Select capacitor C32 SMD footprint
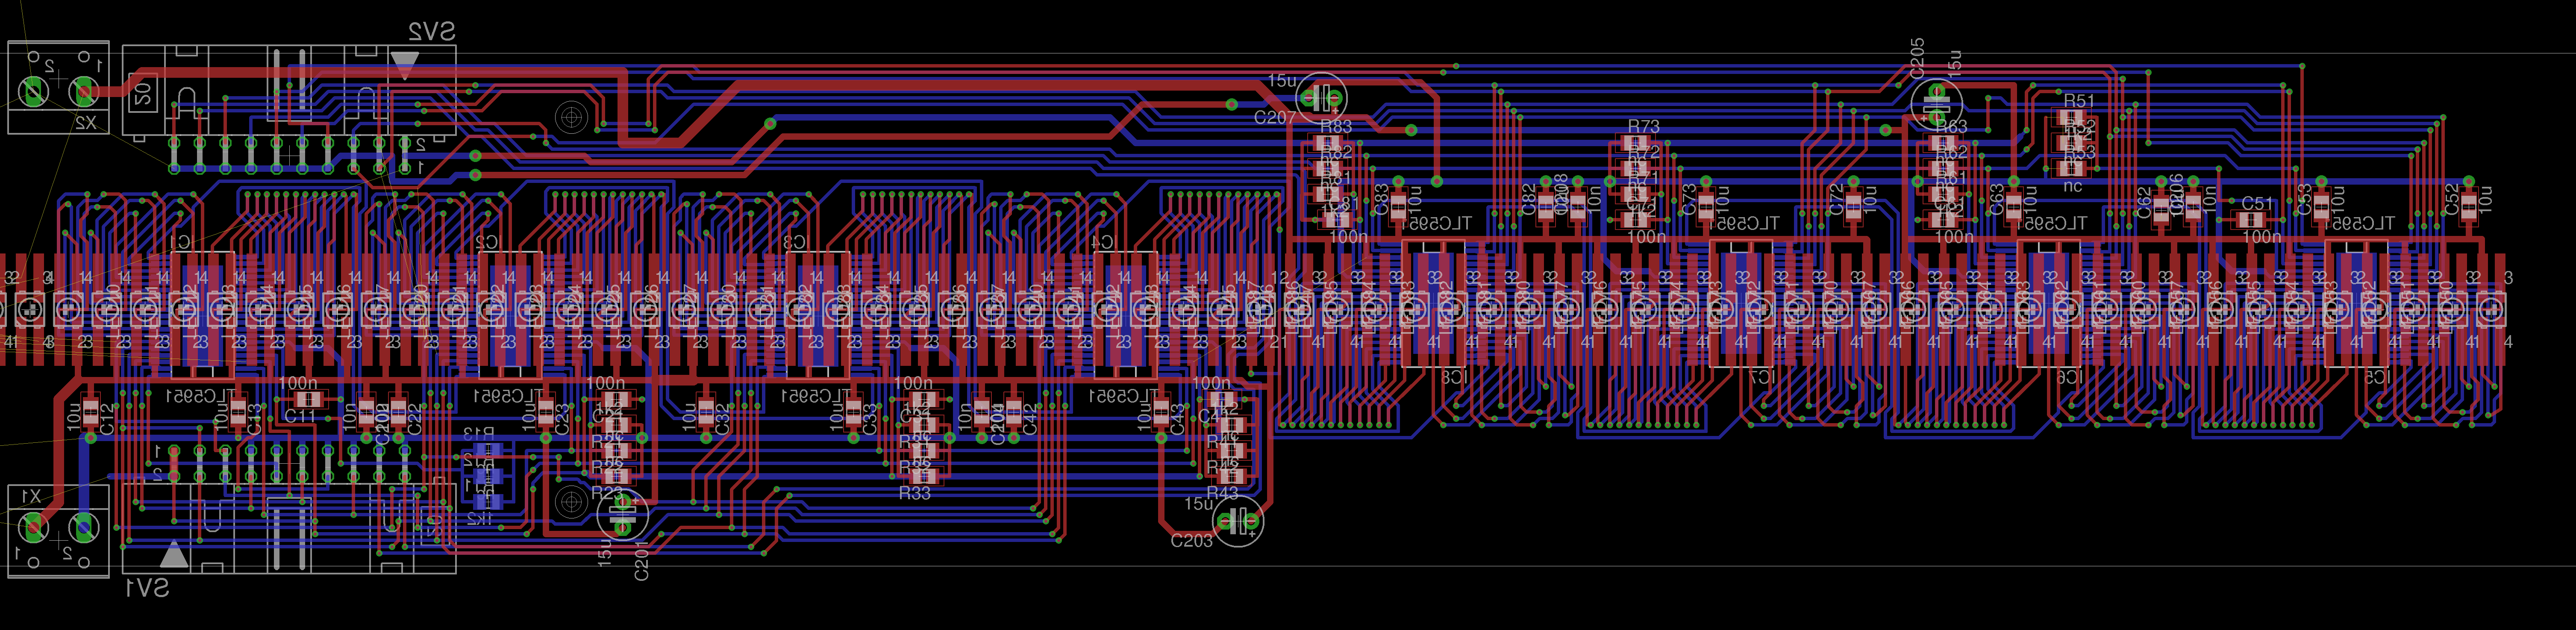The image size is (2576, 630). 706,411
